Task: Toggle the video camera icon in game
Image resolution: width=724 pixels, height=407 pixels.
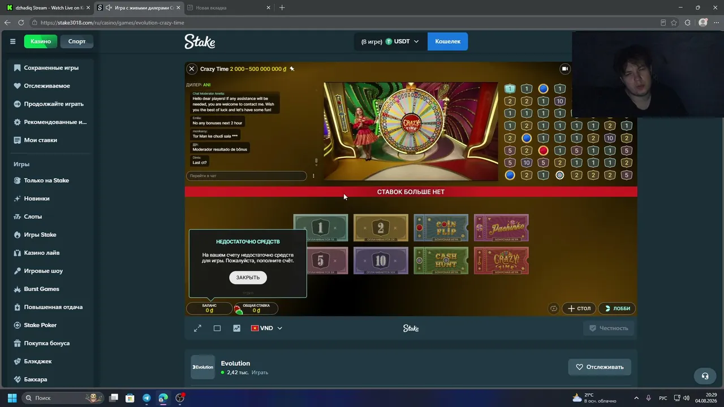Action: coord(564,69)
